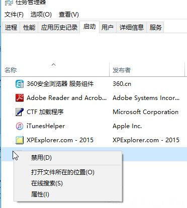Click publisher Adobe Systems Incor...

pos(146,98)
